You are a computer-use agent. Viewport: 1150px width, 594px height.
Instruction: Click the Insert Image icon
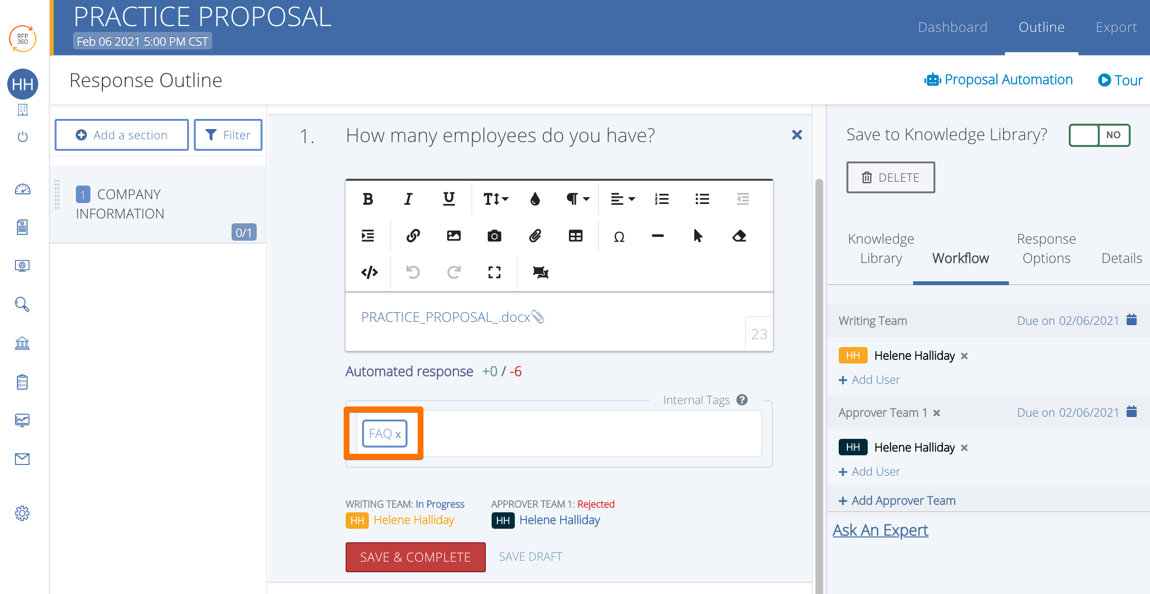[452, 235]
